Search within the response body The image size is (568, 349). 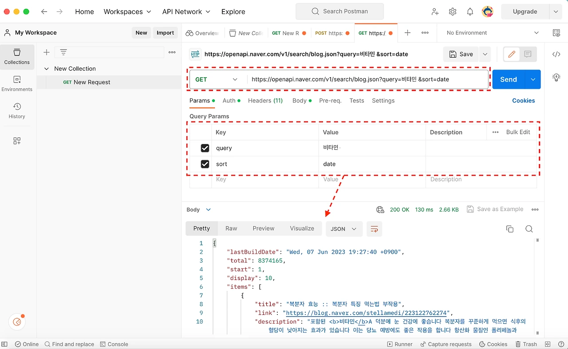click(x=529, y=229)
